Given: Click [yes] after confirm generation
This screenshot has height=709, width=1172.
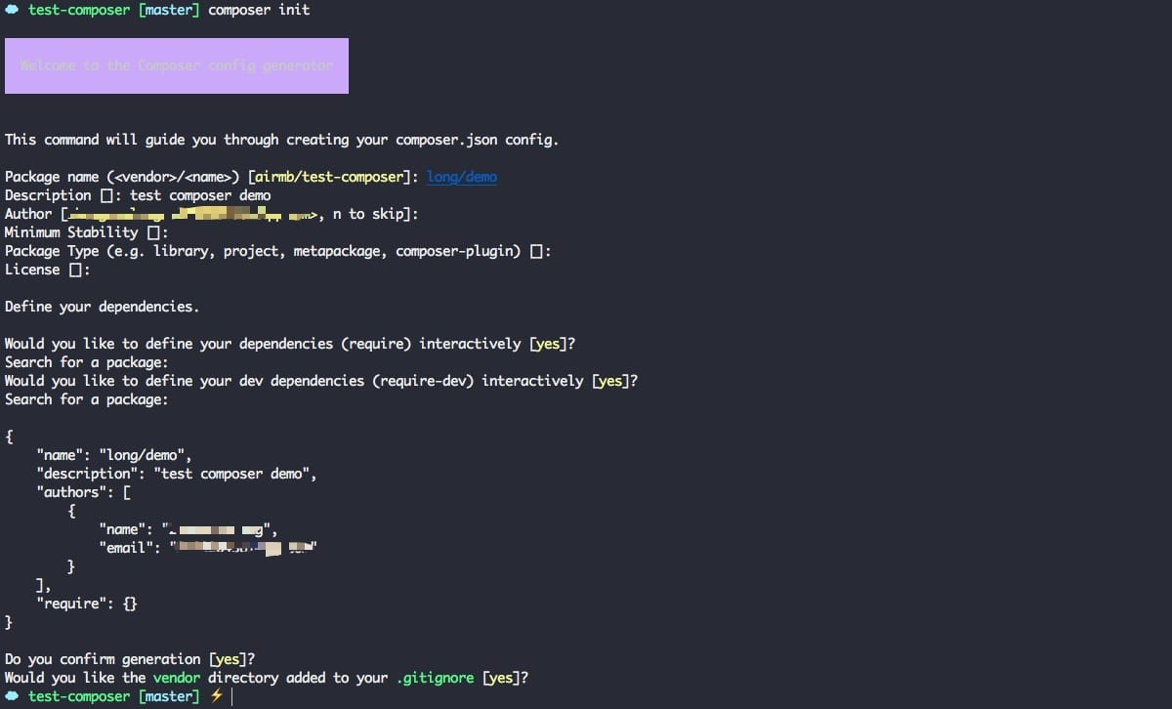Looking at the screenshot, I should tap(231, 659).
